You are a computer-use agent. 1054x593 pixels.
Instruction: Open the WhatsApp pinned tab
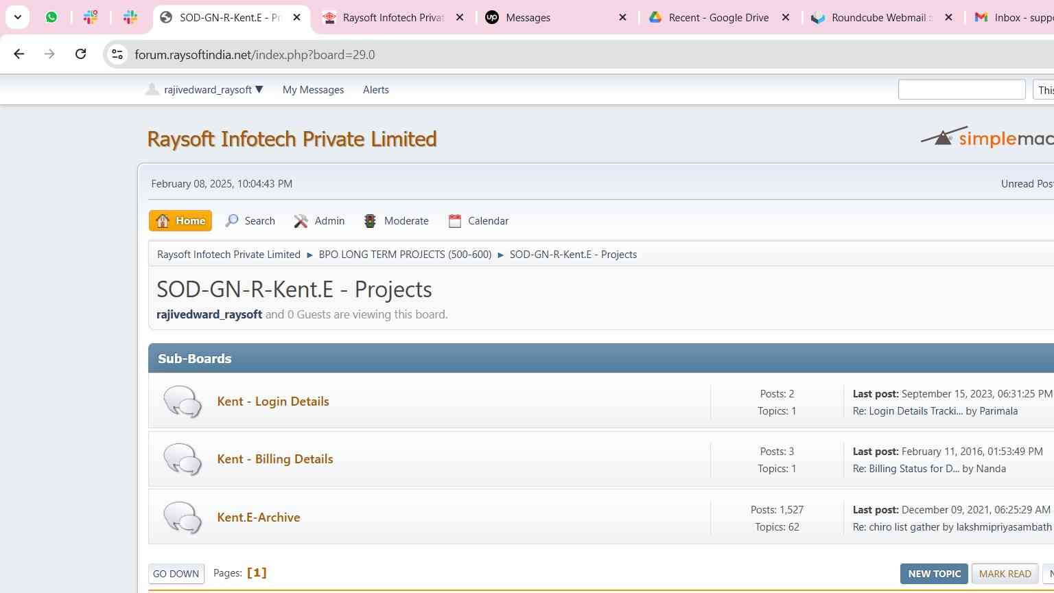click(51, 17)
